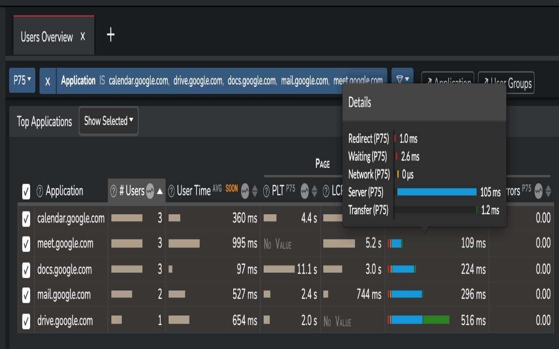Click drive.google.com stacked timing bar
559x349 pixels.
click(x=418, y=320)
